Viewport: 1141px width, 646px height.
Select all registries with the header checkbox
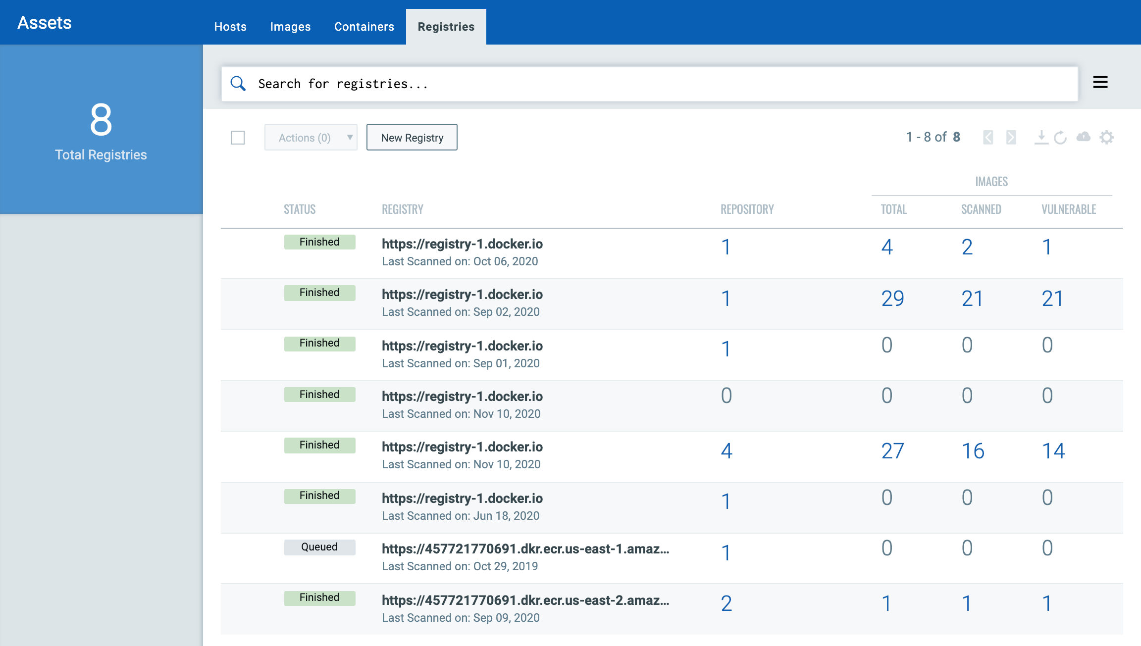(238, 138)
